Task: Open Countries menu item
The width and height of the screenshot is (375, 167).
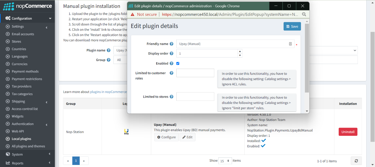Action: pos(19,49)
